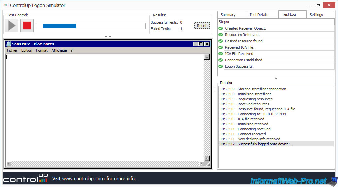This screenshot has height=187, width=338.
Task: Click the Bloc-notes notepad title icon
Action: (x=9, y=44)
